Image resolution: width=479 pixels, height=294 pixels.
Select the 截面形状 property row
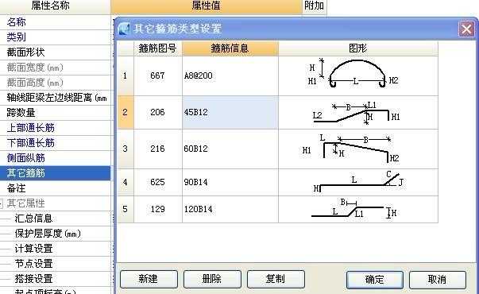[56, 52]
